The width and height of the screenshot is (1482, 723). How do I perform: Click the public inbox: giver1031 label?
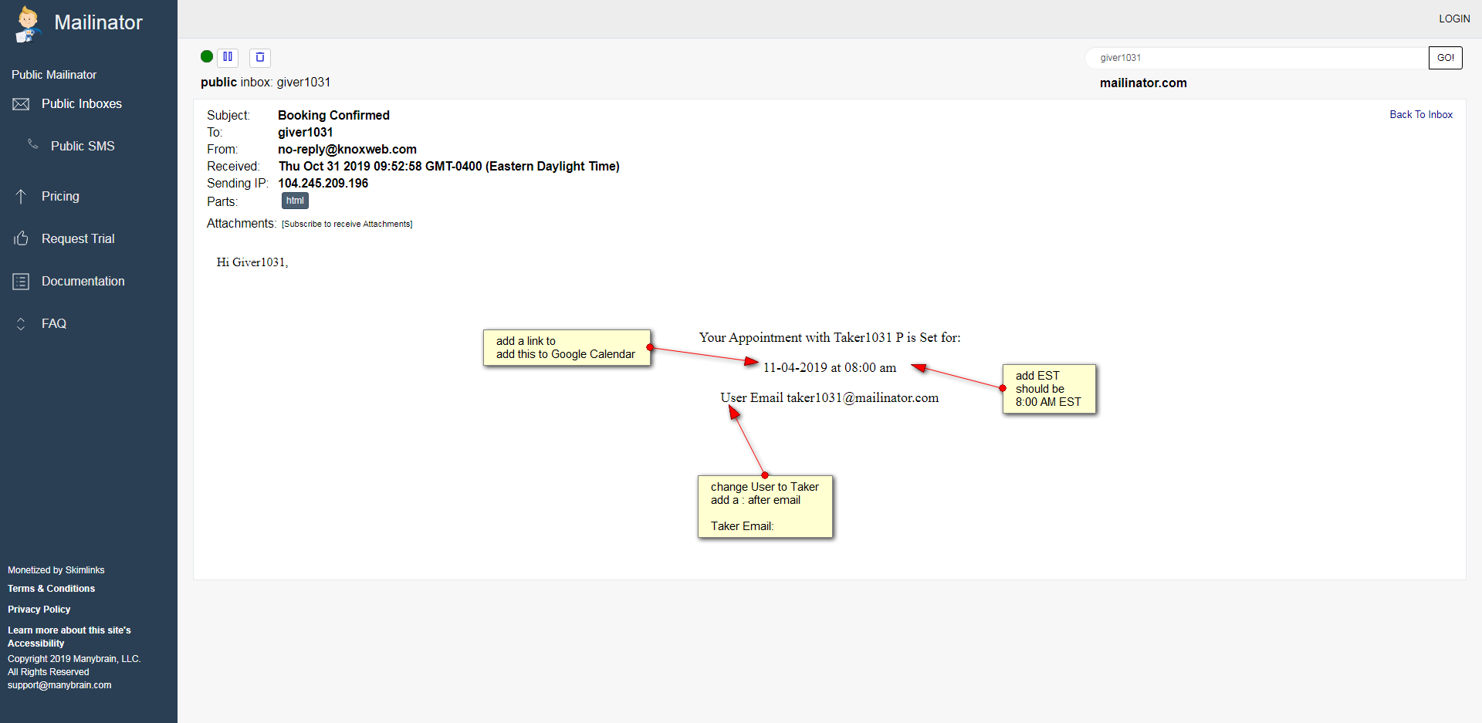pyautogui.click(x=266, y=83)
